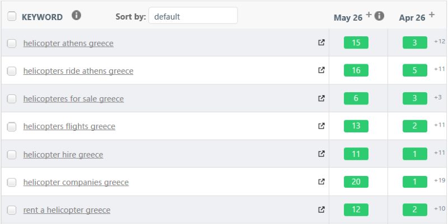Open the helicopter companies greece keyword link

click(x=76, y=183)
